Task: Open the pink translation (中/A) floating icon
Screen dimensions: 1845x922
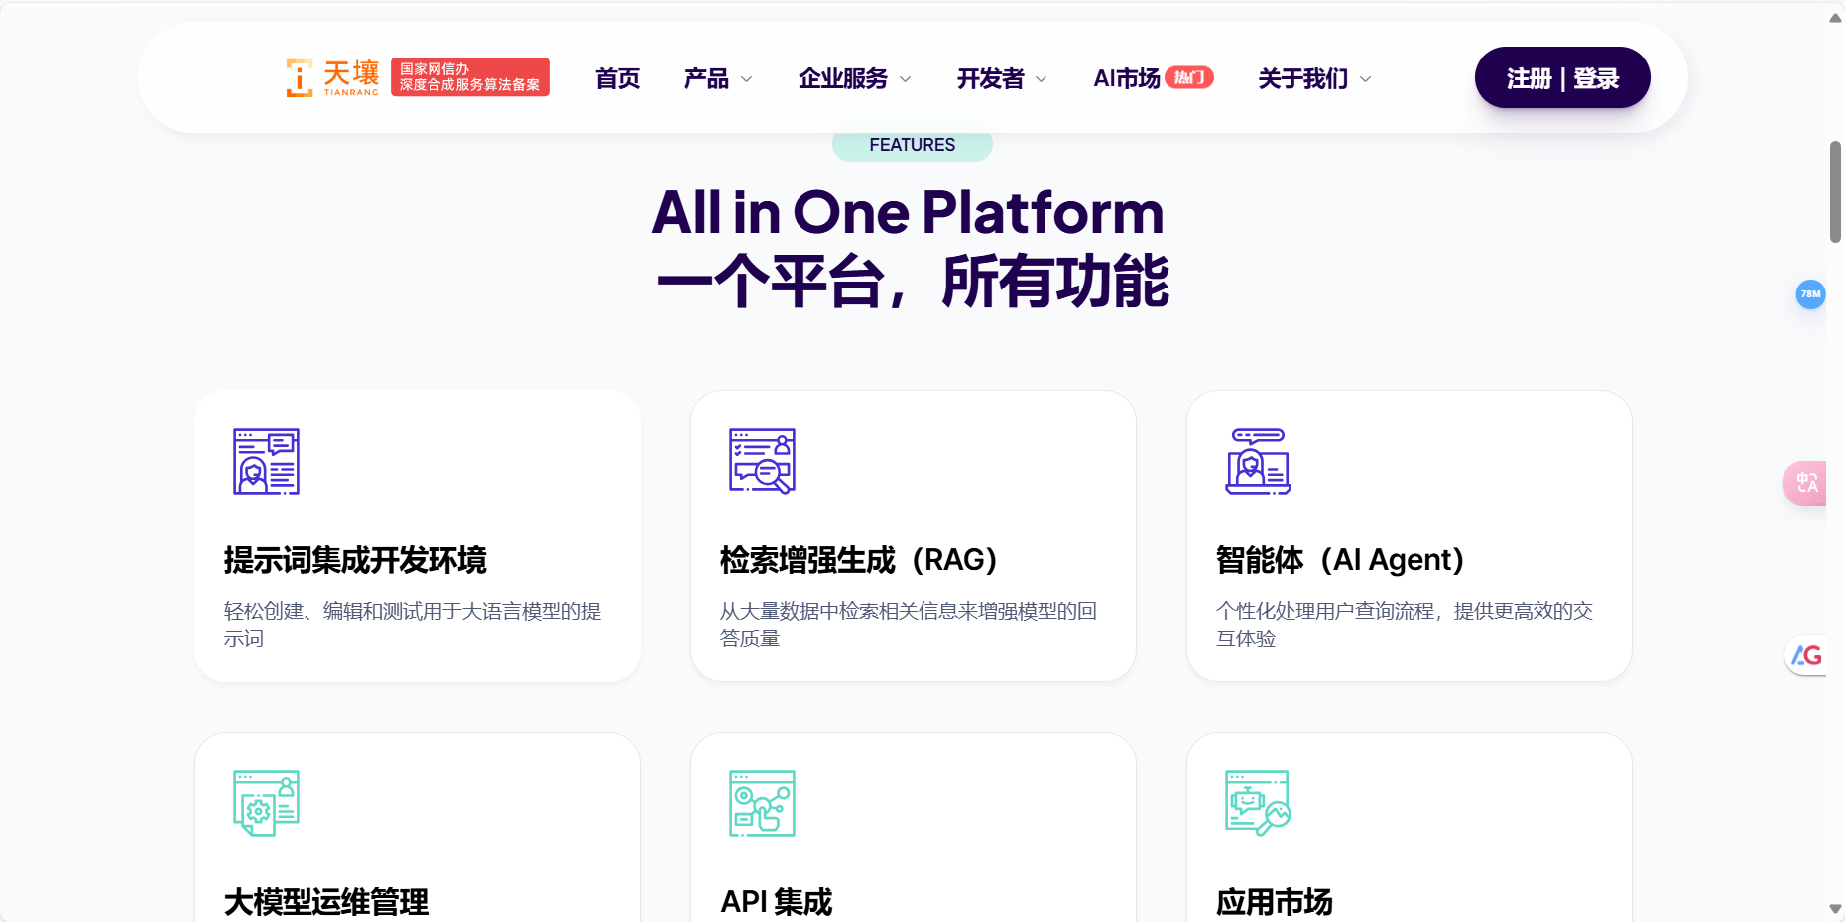Action: coord(1807,484)
